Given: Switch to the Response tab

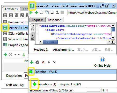Looking at the screenshot, I should pyautogui.click(x=54, y=20).
